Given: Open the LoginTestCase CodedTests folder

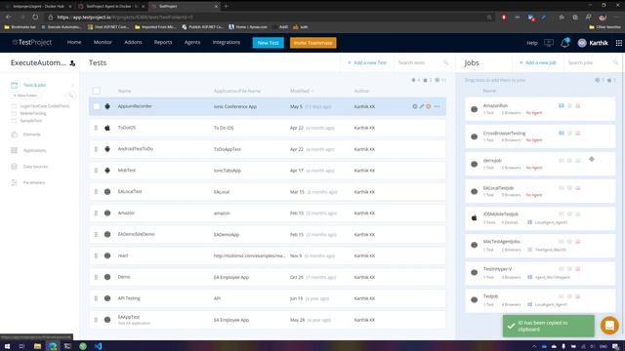Looking at the screenshot, I should (x=45, y=106).
